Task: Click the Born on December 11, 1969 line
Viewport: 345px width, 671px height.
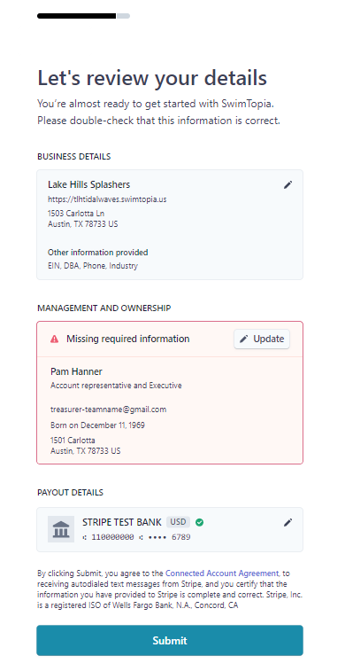Action: point(98,425)
